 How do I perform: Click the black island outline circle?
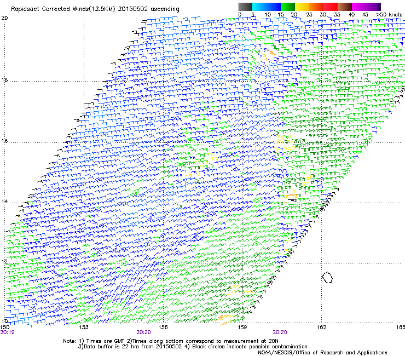(327, 277)
